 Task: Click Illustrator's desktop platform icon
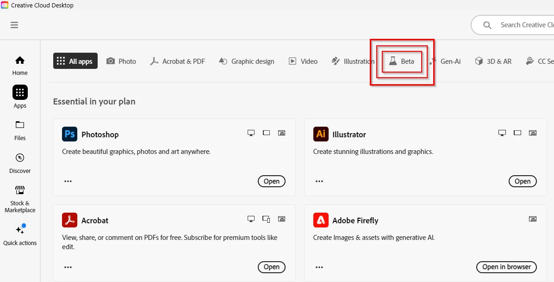[502, 133]
